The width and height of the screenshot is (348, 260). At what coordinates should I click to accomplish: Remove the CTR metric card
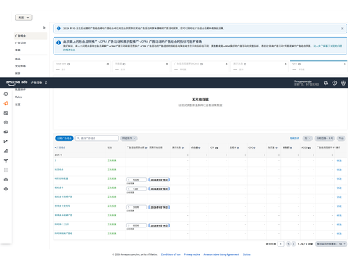pos(345,64)
